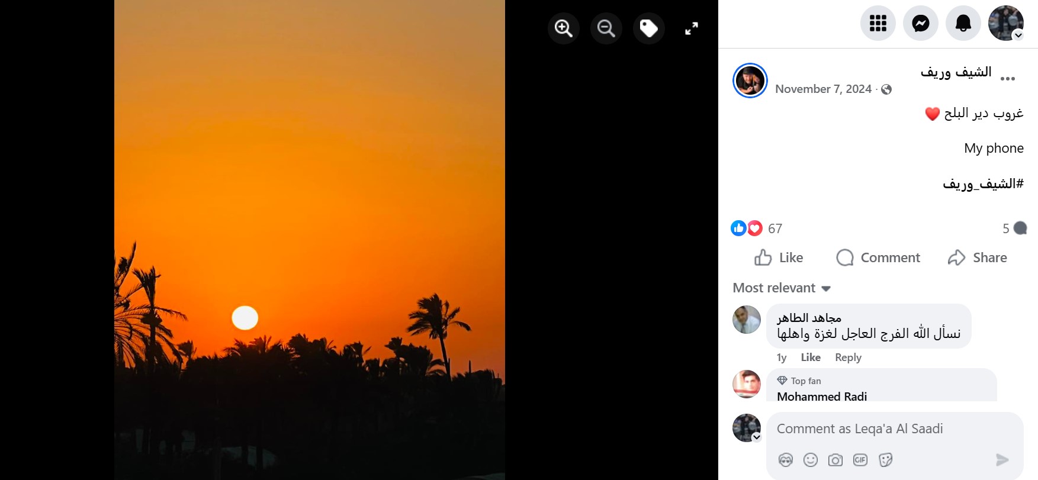Attach a photo to the comment

(835, 460)
